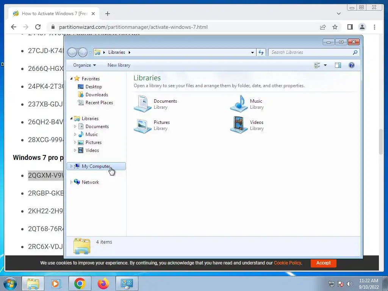Screen dimensions: 388x291
Task: Open Explorer help question mark
Action: [351, 65]
